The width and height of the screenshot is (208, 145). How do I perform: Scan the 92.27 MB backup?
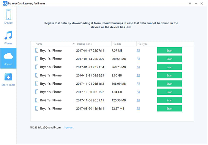(x=169, y=108)
